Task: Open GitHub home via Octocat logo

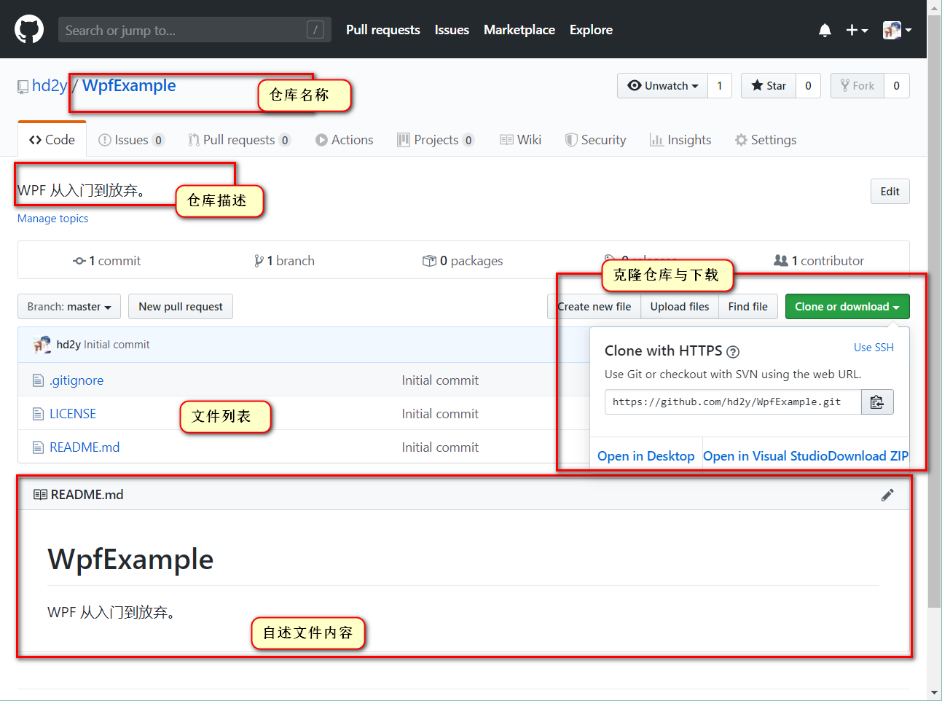Action: [x=29, y=30]
